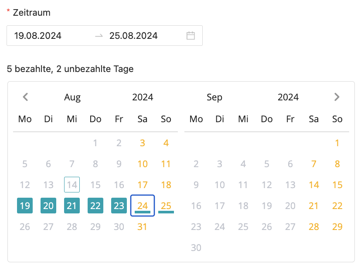The height and width of the screenshot is (278, 364).
Task: Choose September 1 in the calendar
Action: click(337, 143)
